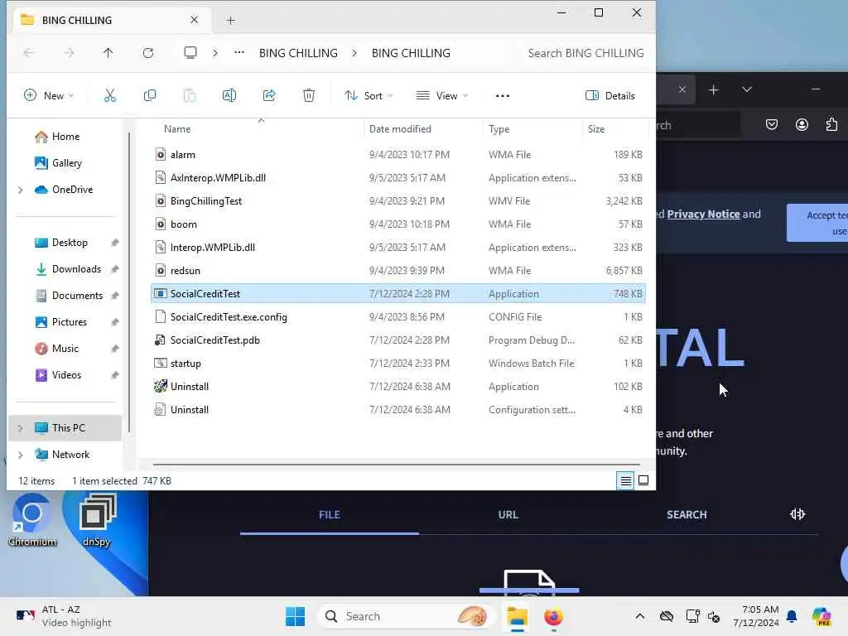Switch to the URL tab in browser
Viewport: 848px width, 636px height.
coord(508,515)
